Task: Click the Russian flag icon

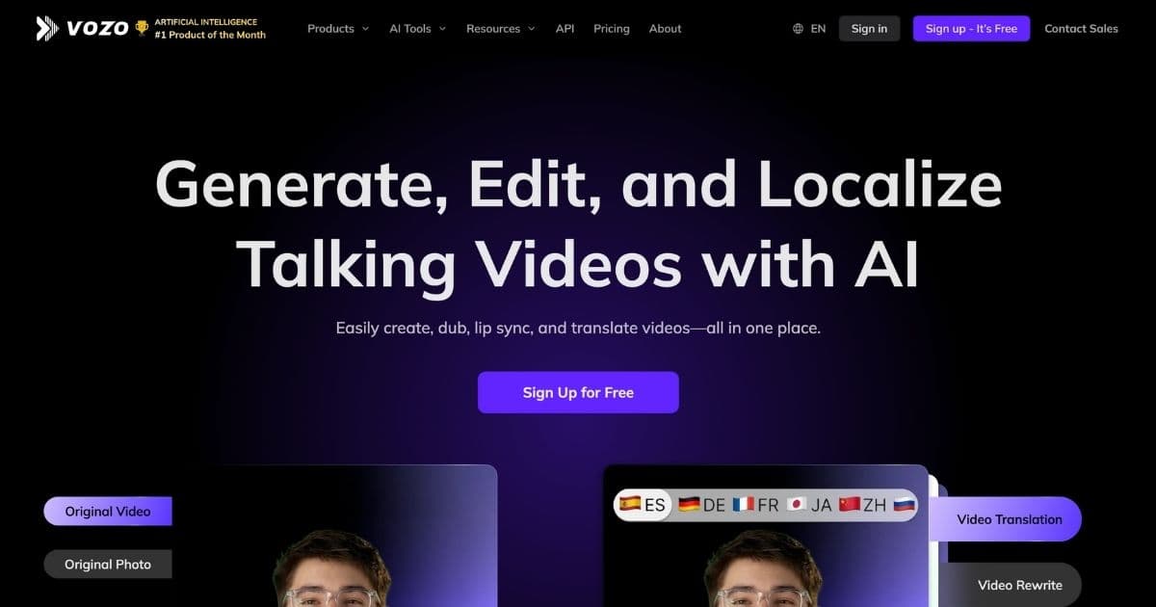Action: (904, 505)
